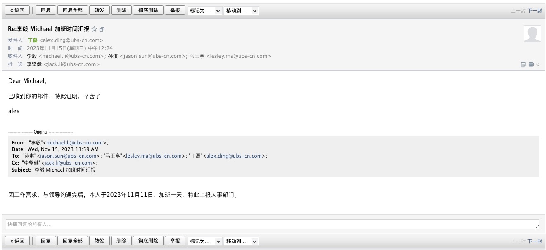The image size is (546, 250).
Task: Open top 标记为 dropdown
Action: click(x=205, y=11)
